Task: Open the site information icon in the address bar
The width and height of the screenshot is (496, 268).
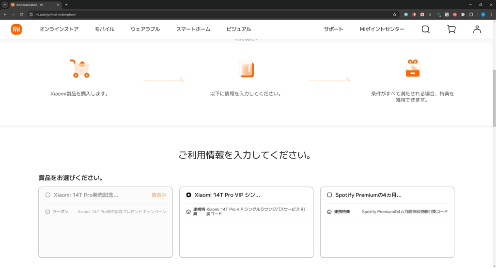Action: tap(31, 15)
